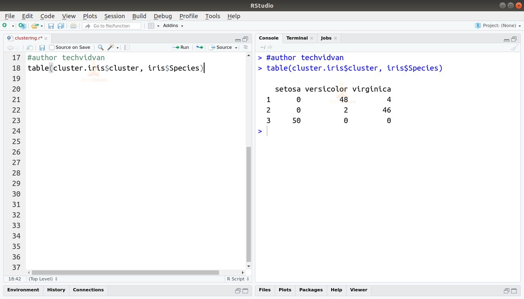Click the Compile Report notebook icon

(x=127, y=48)
